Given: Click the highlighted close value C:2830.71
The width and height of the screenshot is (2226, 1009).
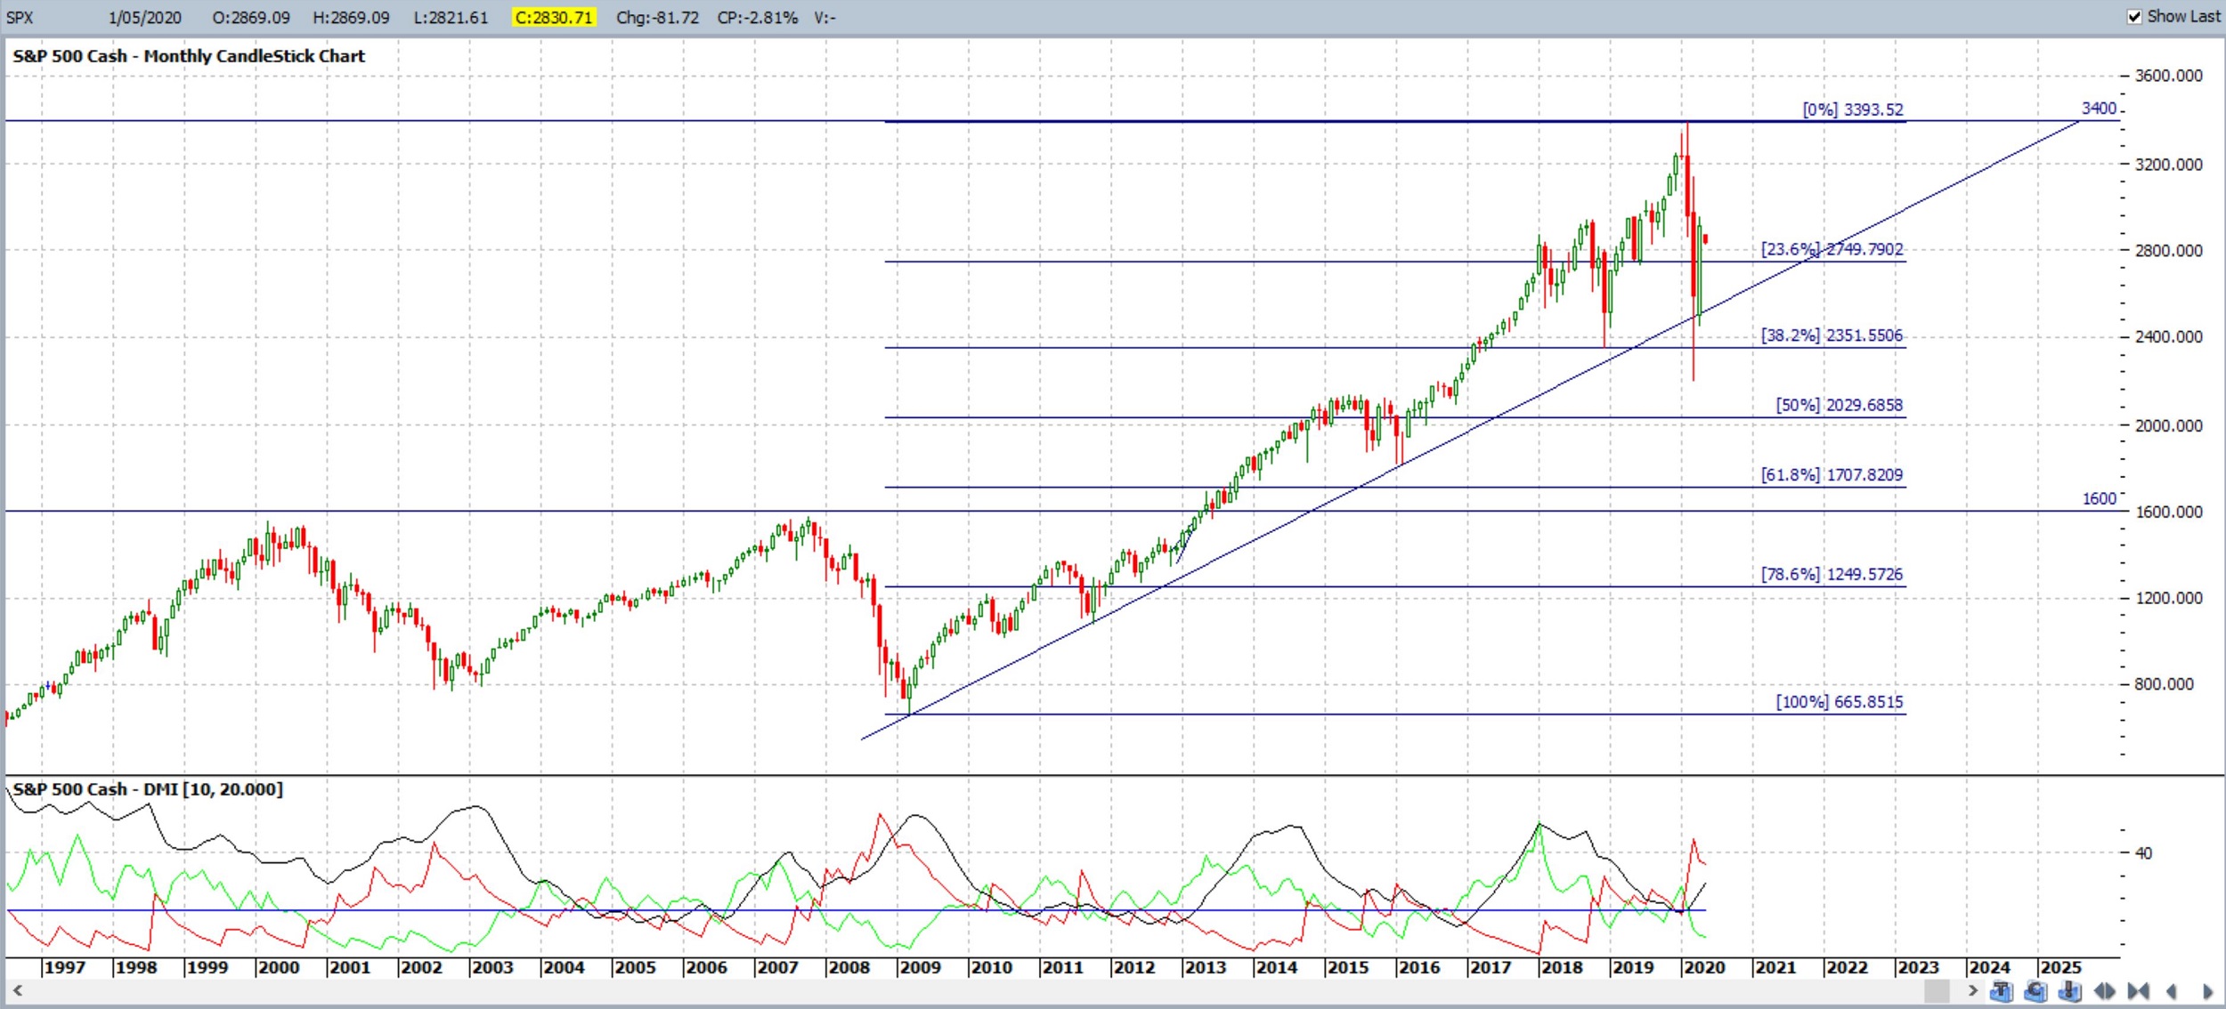Looking at the screenshot, I should click(x=554, y=18).
